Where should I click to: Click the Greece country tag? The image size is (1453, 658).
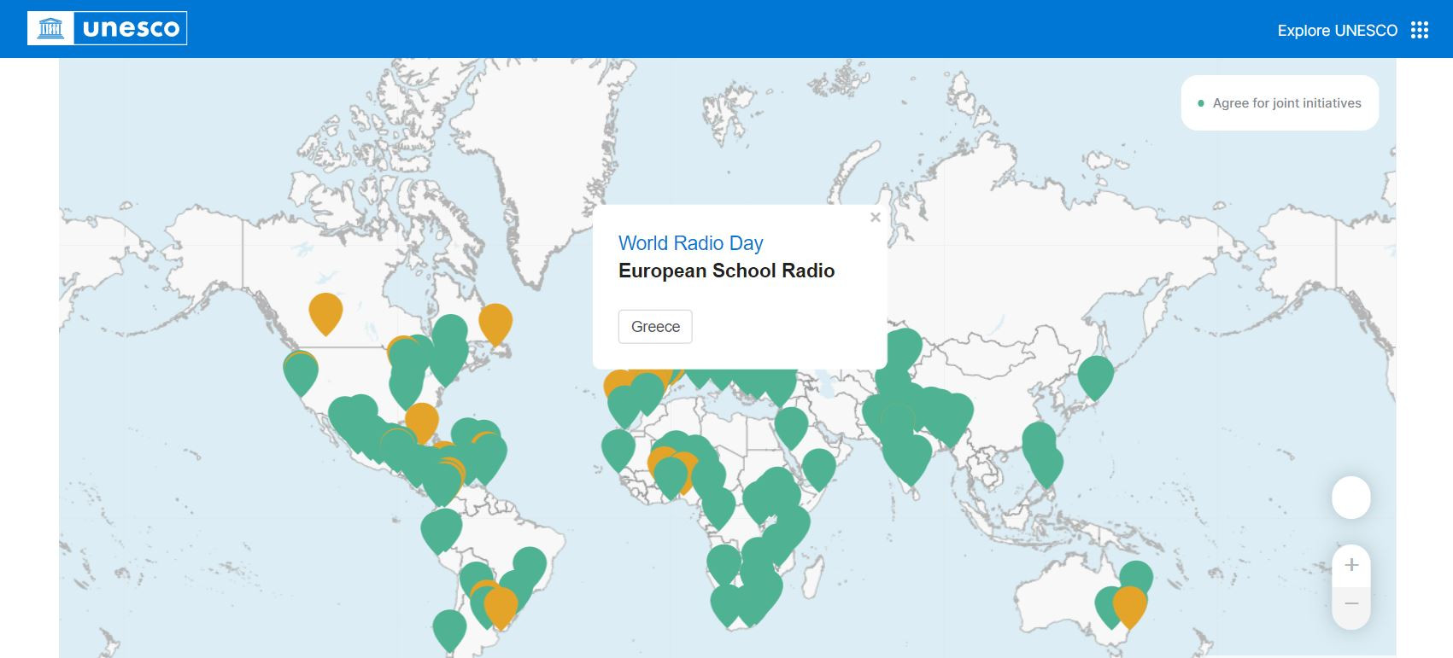(x=655, y=327)
